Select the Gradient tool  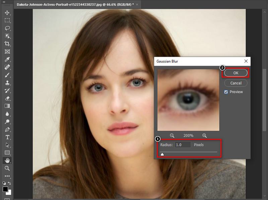point(7,106)
